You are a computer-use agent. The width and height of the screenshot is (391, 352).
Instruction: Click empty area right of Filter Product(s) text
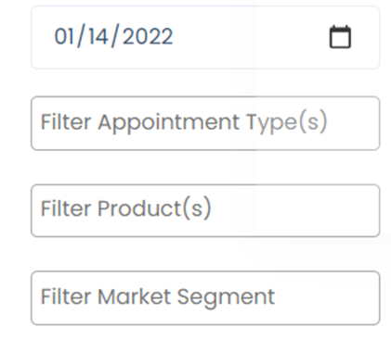coord(294,210)
